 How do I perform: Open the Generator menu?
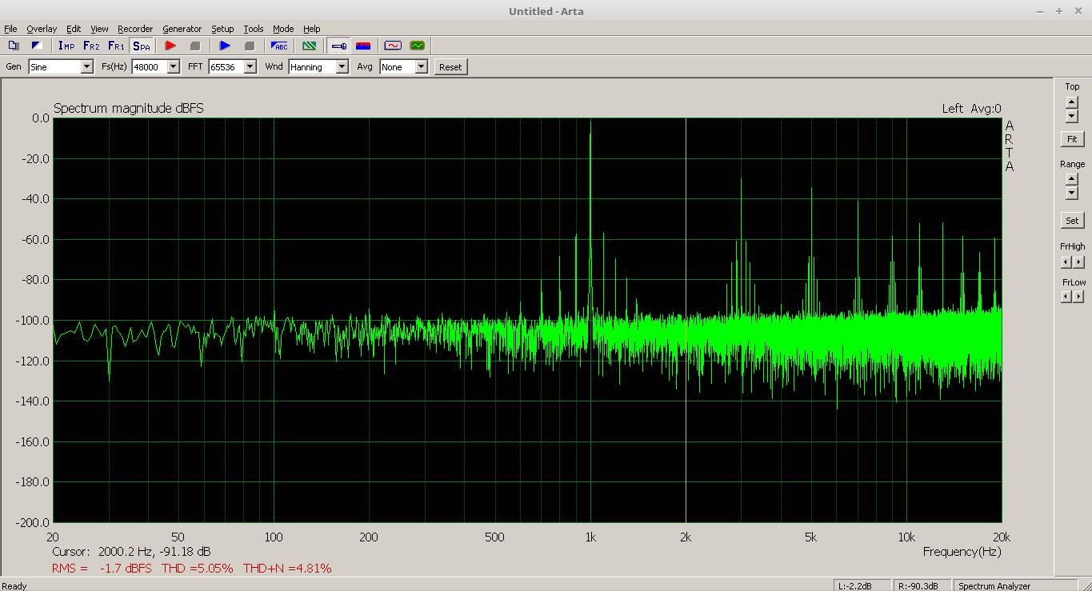pos(182,29)
